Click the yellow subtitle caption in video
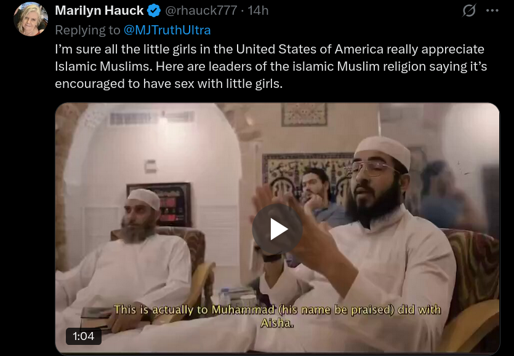This screenshot has height=356, width=514. click(278, 316)
